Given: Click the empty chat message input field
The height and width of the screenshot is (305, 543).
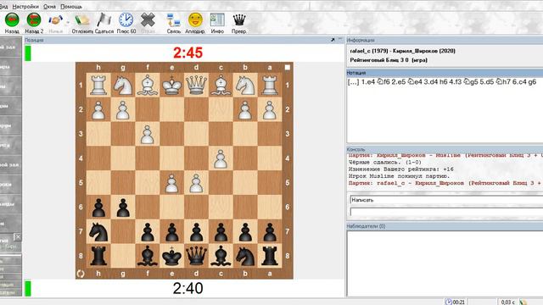Looking at the screenshot, I should (446, 211).
